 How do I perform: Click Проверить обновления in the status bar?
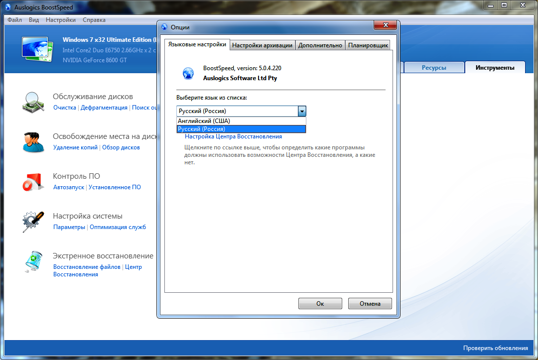(x=496, y=348)
